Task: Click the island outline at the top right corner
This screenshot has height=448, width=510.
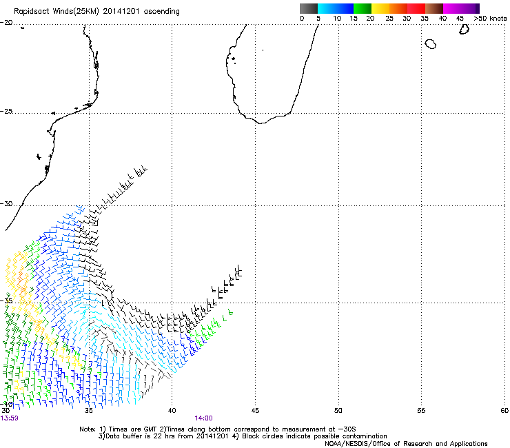Action: [464, 29]
